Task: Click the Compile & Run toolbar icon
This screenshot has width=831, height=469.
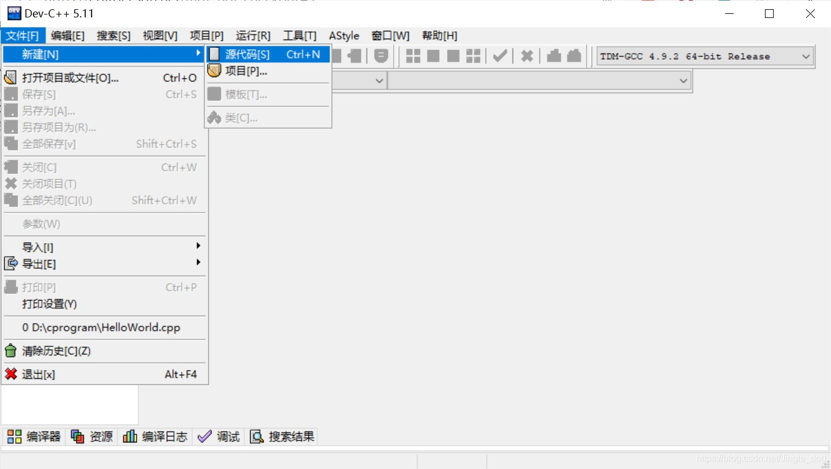Action: coord(453,56)
